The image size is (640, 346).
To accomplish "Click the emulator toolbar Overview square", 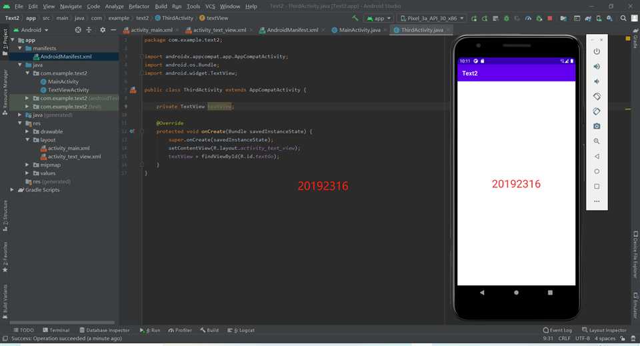I will [x=597, y=187].
